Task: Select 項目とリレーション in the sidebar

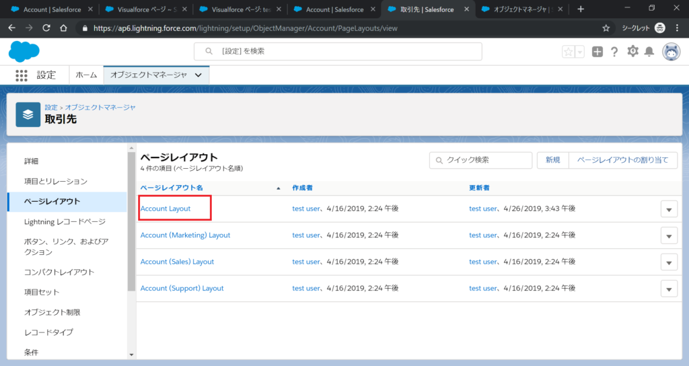Action: (x=56, y=182)
